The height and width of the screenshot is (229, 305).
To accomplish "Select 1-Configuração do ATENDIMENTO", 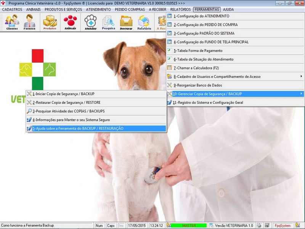I will pos(235,16).
